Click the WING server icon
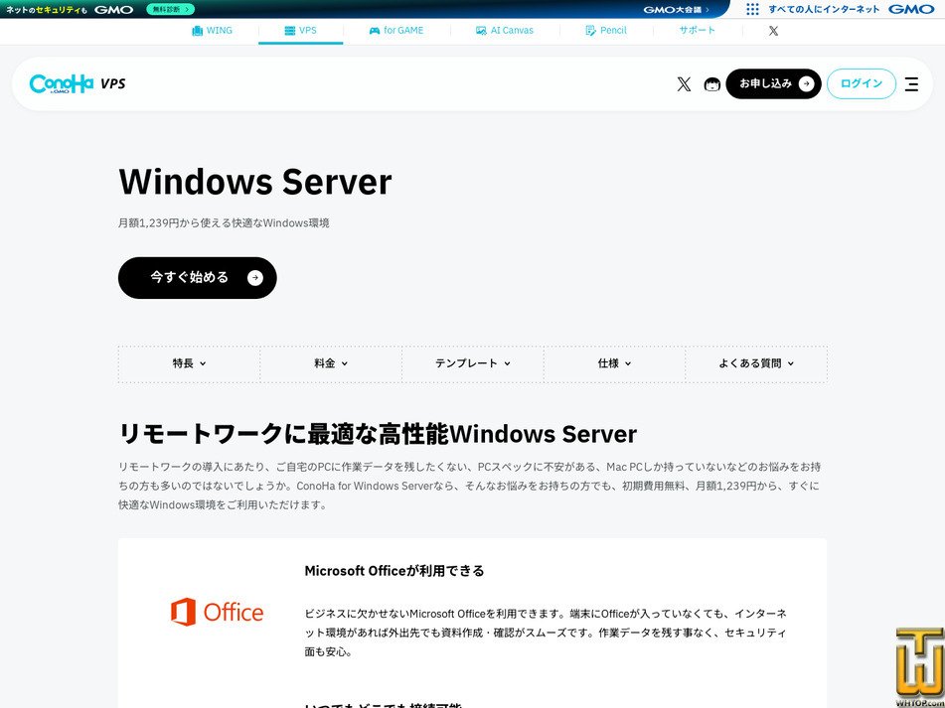Viewport: 945px width, 708px height. [197, 31]
